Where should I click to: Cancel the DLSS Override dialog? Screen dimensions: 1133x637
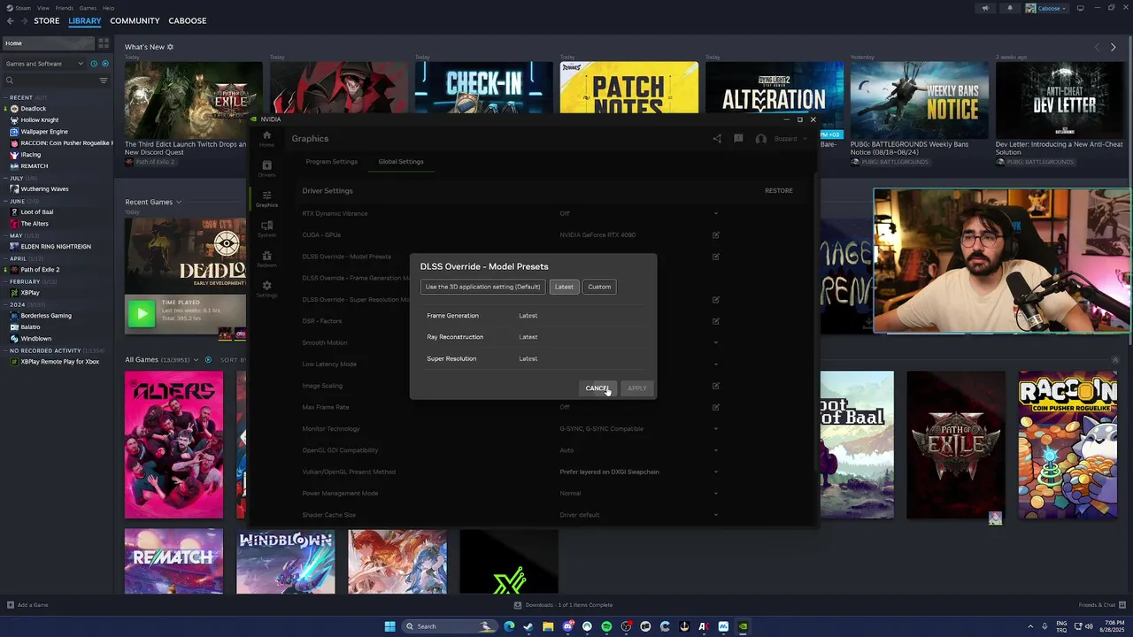coord(599,388)
